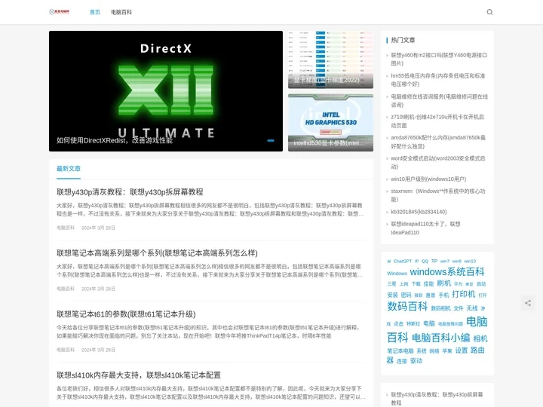Open hot article amda87650k配什么内存
The height and width of the screenshot is (407, 543).
438,142
